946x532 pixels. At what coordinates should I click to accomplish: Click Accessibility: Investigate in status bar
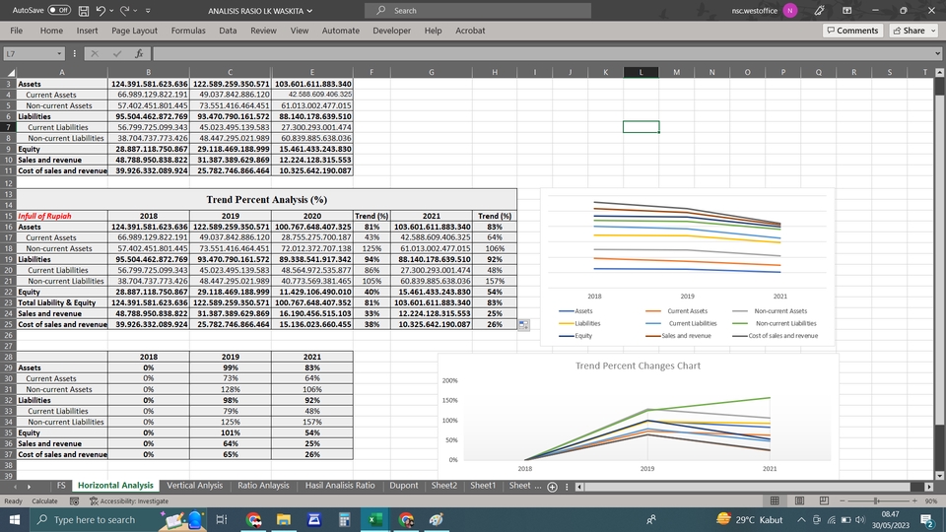tap(129, 500)
